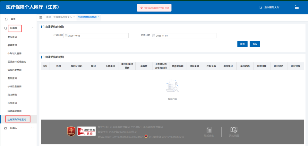The image size is (308, 146).
Task: Click the 网站地图 map icon
Action: tap(234, 130)
